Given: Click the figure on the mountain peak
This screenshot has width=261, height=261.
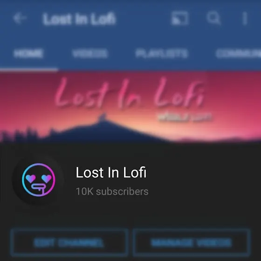Looking at the screenshot, I should coord(102,117).
